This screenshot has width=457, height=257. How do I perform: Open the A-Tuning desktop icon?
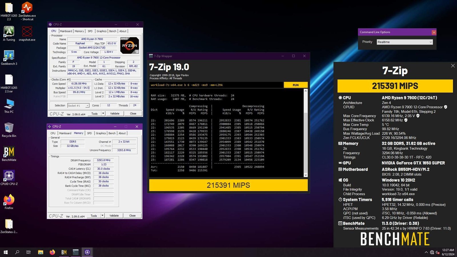click(9, 32)
